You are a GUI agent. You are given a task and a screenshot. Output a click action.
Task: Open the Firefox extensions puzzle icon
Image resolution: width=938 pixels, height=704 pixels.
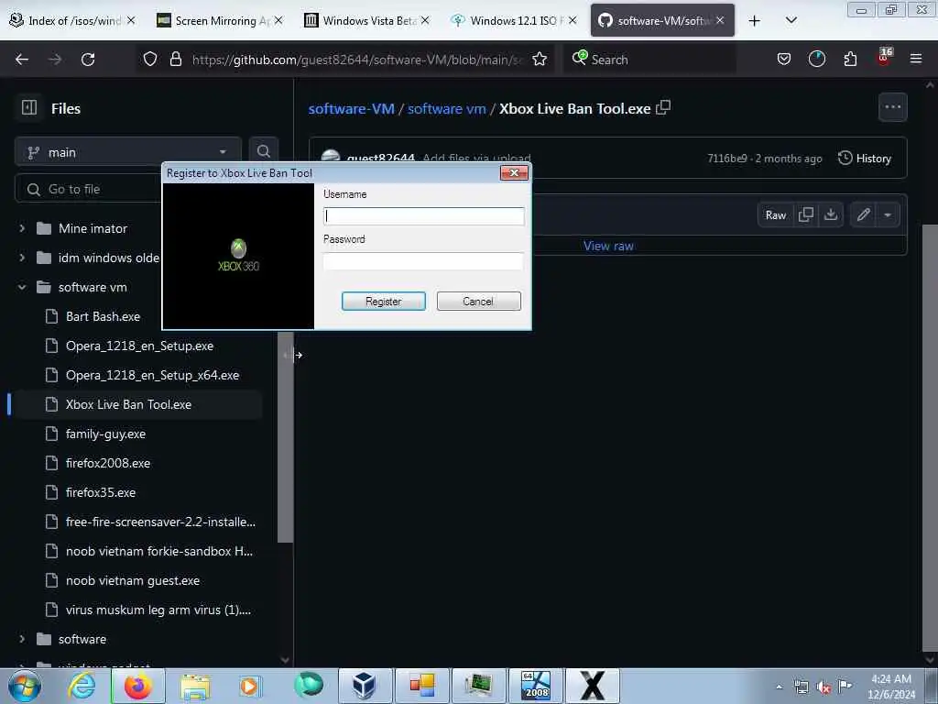pyautogui.click(x=850, y=60)
